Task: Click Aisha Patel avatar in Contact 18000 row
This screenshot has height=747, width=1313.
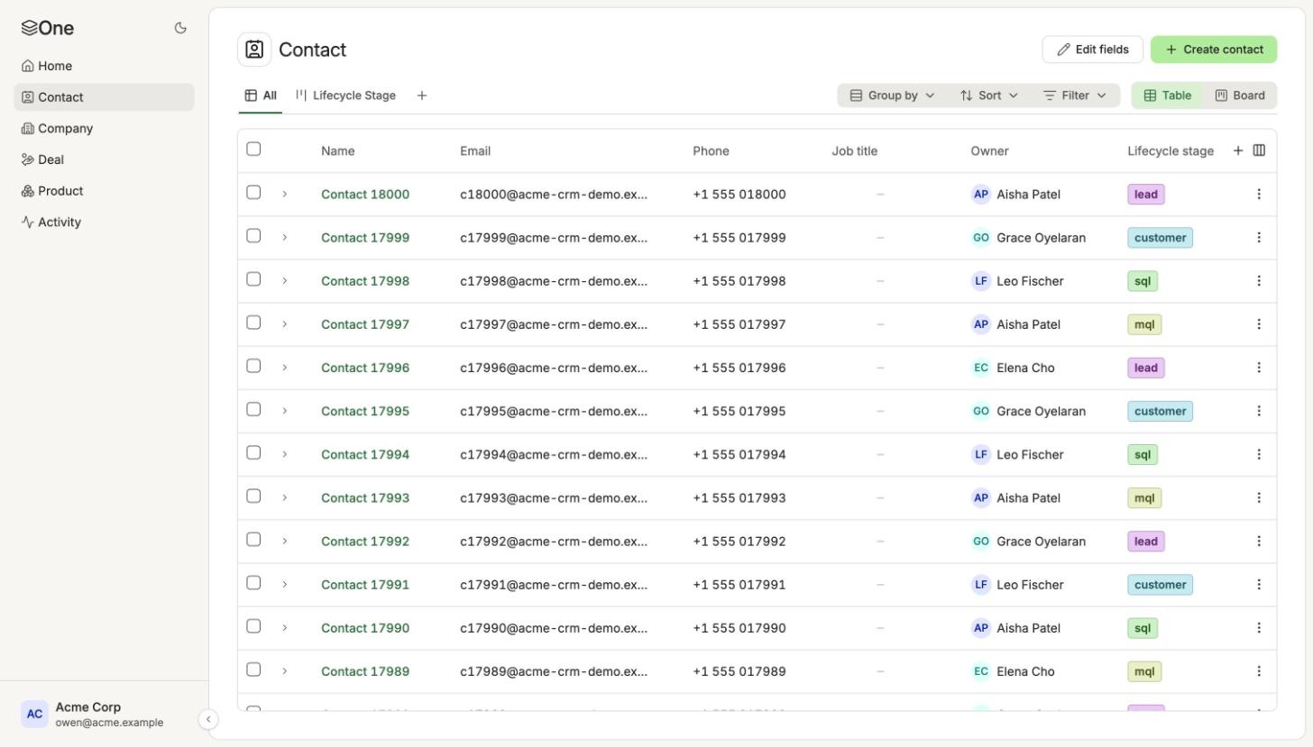Action: point(981,195)
